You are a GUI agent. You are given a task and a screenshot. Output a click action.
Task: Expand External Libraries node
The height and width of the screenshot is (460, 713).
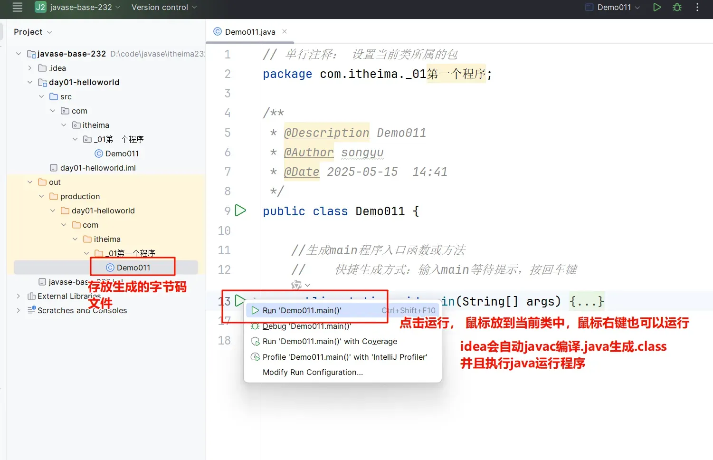coord(19,296)
